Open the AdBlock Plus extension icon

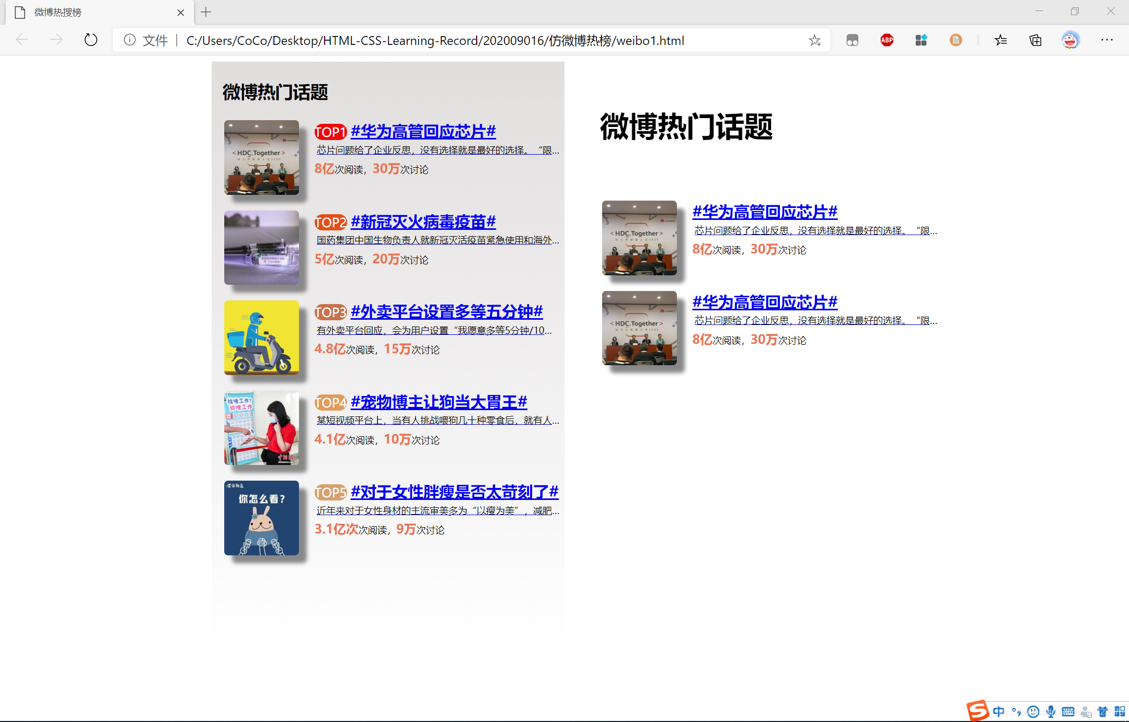click(x=886, y=40)
